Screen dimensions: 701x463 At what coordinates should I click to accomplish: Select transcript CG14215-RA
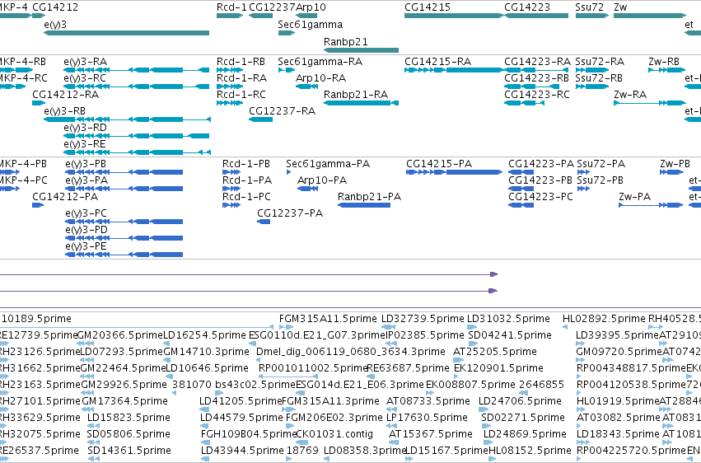(x=454, y=70)
